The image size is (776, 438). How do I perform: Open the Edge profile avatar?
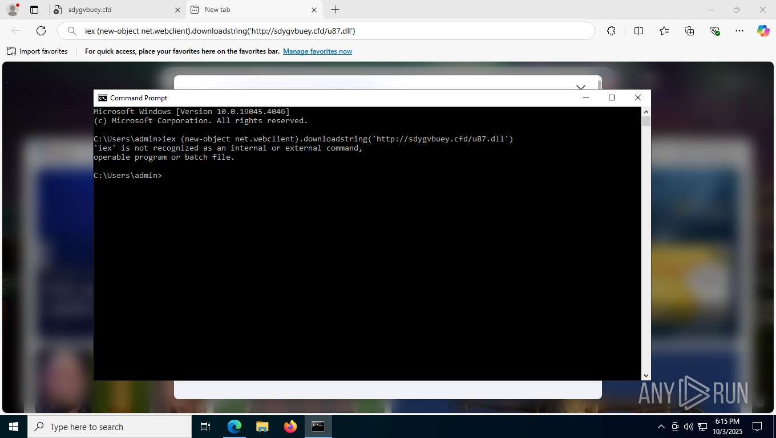point(12,10)
